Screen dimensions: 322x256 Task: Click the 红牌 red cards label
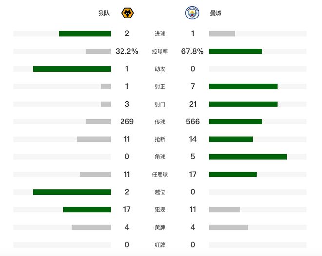point(160,245)
